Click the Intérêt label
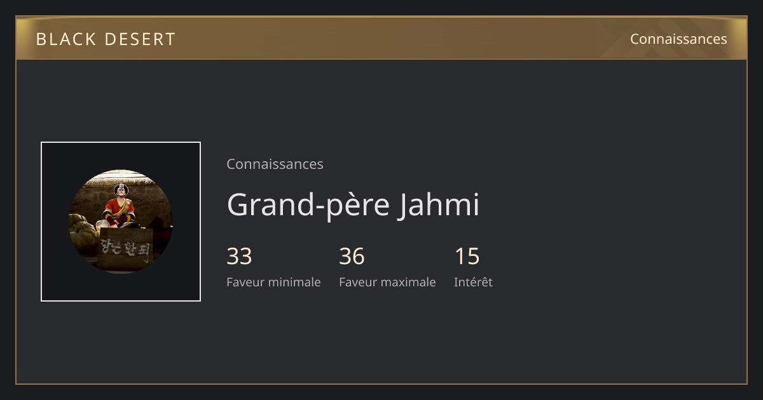The height and width of the screenshot is (400, 763). 473,282
